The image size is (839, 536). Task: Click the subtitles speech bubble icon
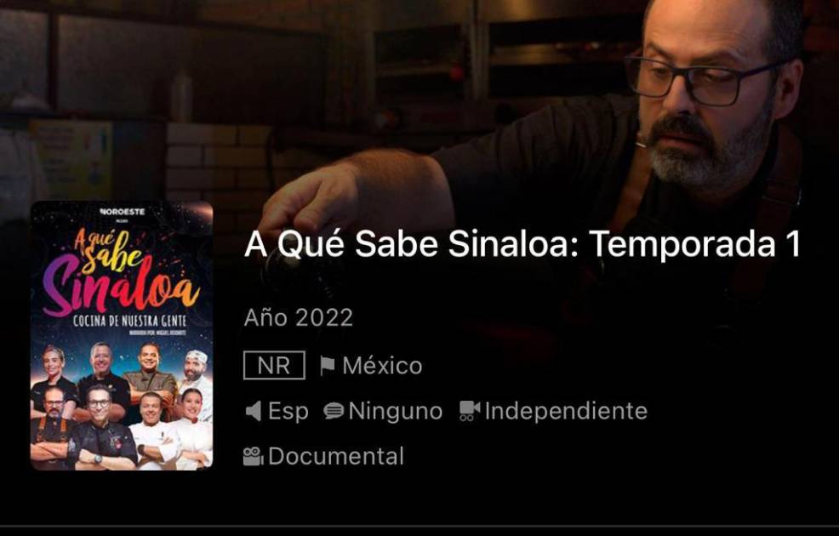point(334,411)
